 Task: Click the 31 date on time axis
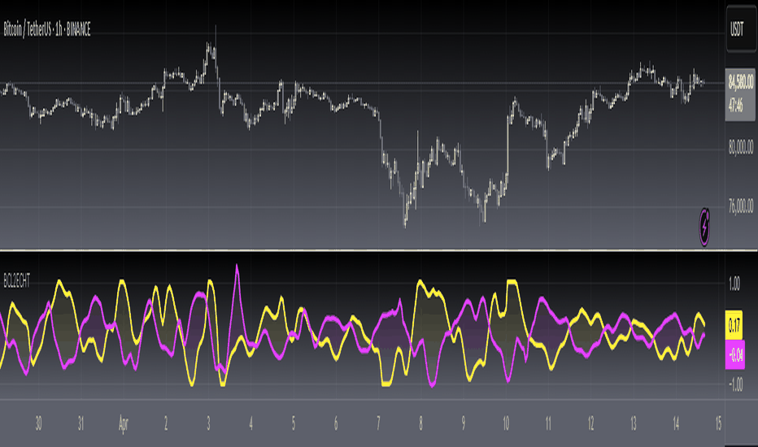(x=81, y=423)
